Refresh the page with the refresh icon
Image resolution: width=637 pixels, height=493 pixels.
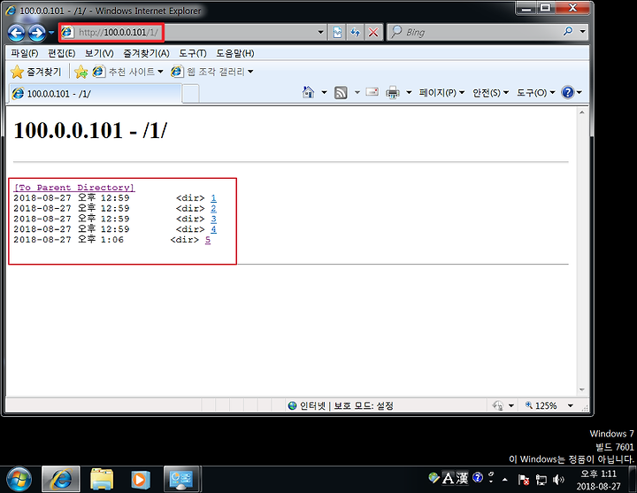[356, 32]
